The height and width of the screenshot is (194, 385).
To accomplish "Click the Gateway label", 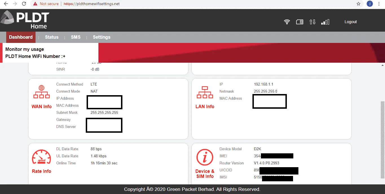I will 63,119.
